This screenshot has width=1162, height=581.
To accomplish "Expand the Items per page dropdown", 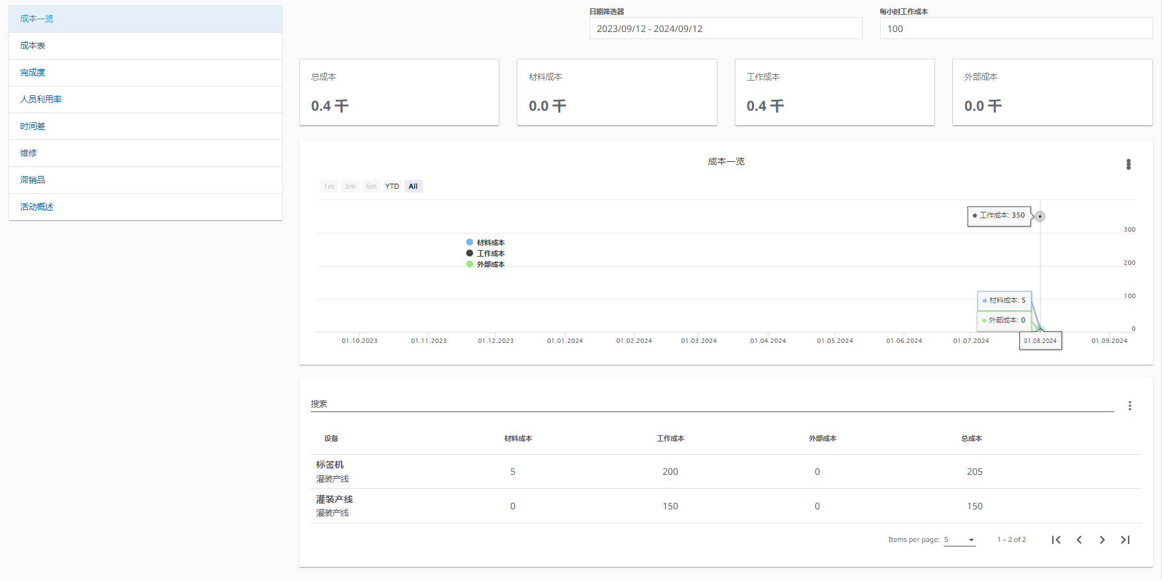I will coord(959,540).
